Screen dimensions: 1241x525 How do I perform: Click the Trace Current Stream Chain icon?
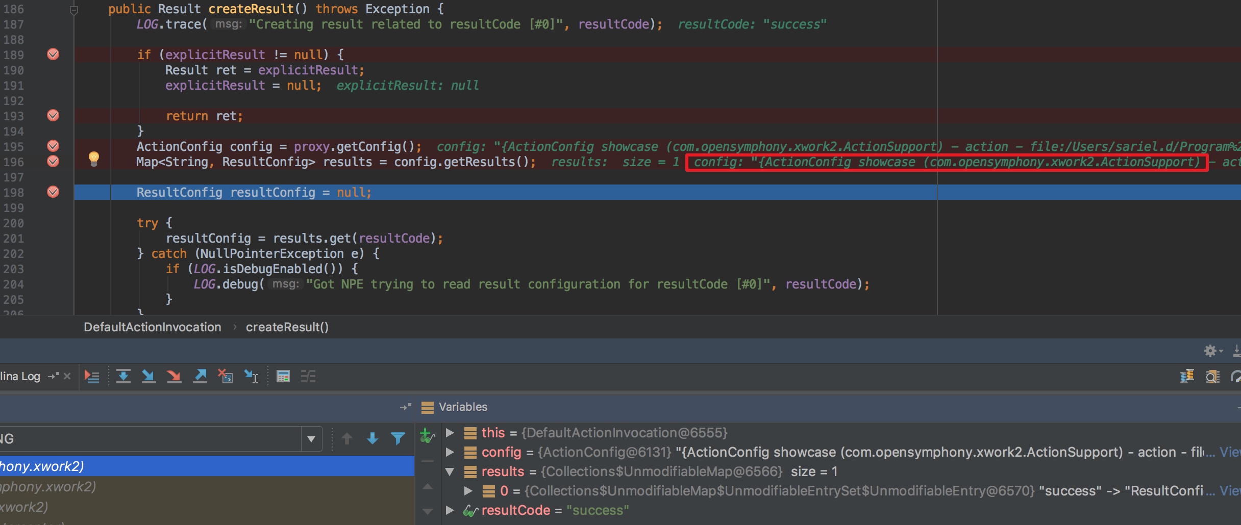tap(308, 377)
